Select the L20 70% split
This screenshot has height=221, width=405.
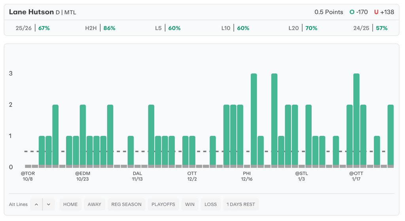(x=303, y=28)
